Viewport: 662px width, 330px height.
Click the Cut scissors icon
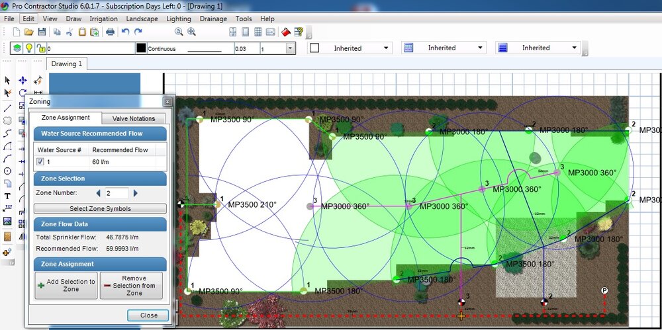click(x=70, y=32)
